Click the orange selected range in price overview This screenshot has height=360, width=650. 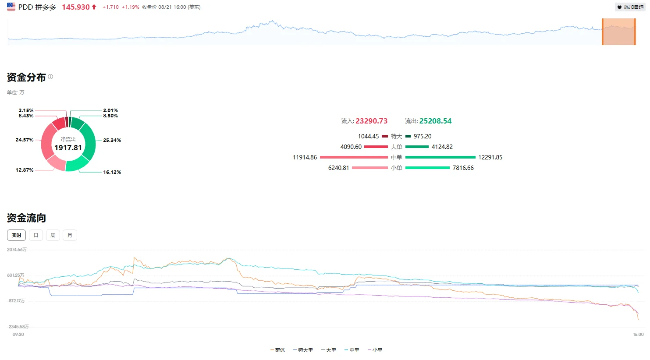[x=619, y=32]
